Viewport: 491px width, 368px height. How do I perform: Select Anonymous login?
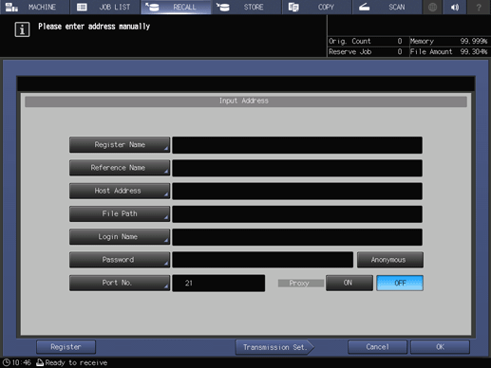pos(390,260)
